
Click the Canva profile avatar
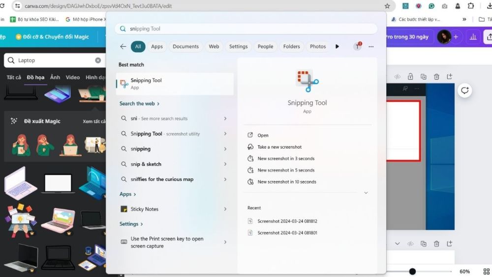pyautogui.click(x=444, y=37)
